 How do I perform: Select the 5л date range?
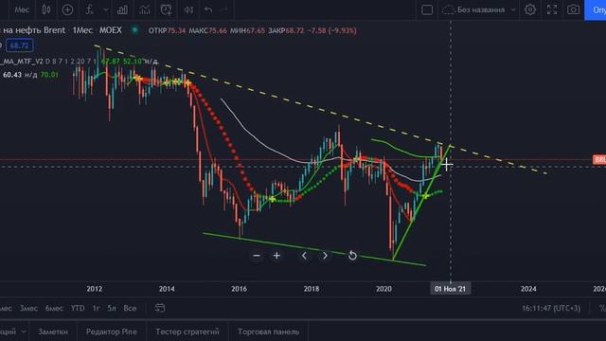point(112,308)
